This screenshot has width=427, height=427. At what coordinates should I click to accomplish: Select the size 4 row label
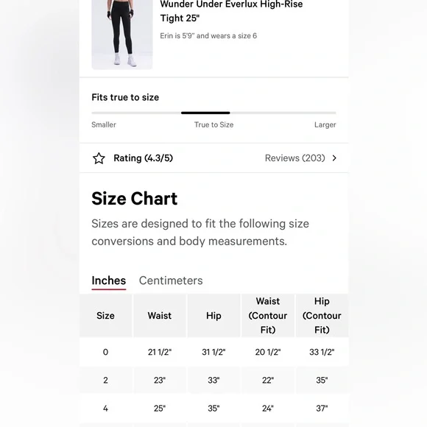tap(105, 409)
